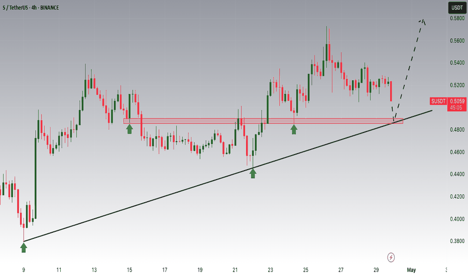The image size is (468, 276).
Task: Click the 0.5400 price axis label
Action: click(x=457, y=63)
